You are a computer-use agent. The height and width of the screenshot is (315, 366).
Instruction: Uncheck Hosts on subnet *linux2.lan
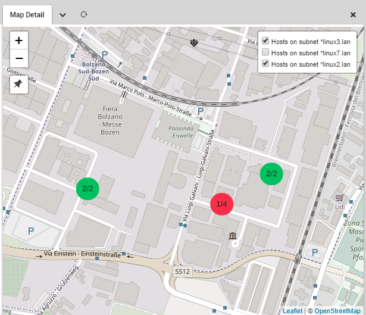(265, 63)
